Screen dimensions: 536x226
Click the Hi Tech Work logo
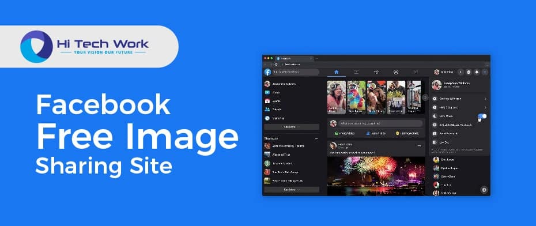[85, 47]
